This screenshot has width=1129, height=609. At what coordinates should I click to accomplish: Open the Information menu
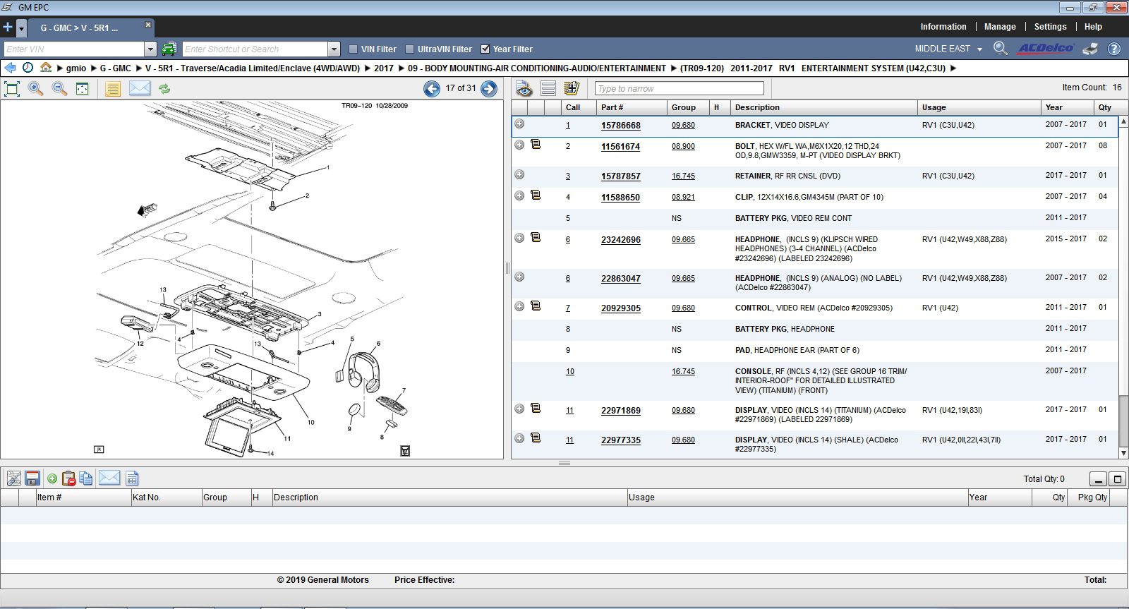pos(943,27)
